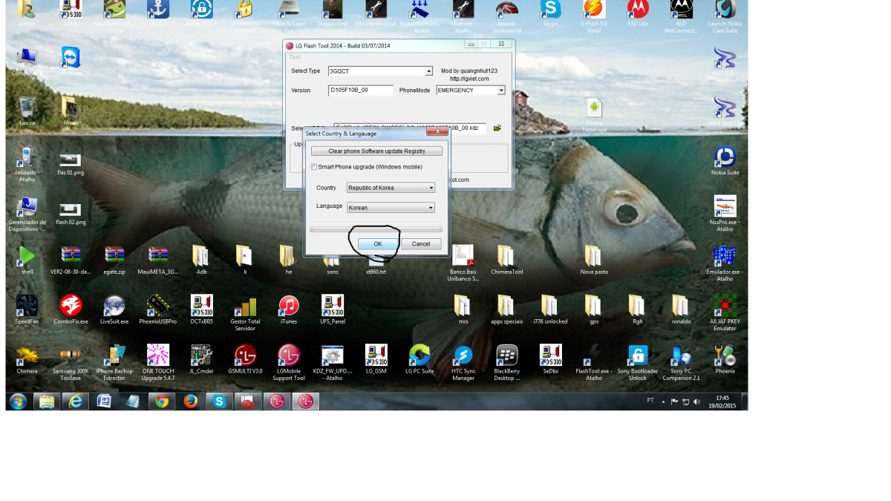Select the RSD Lite desktop icon
The image size is (891, 501).
(638, 13)
